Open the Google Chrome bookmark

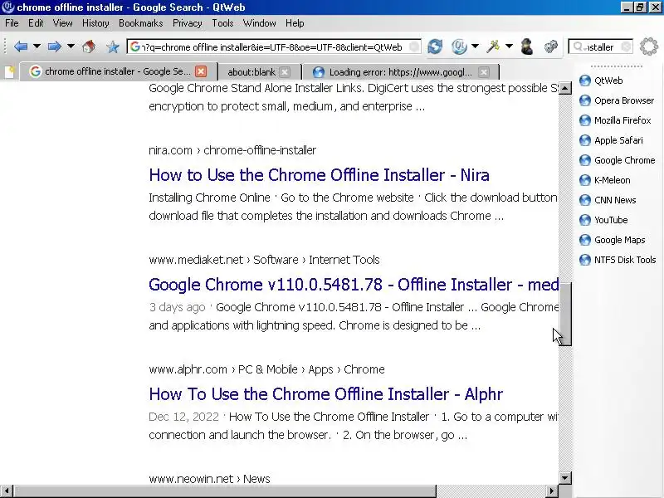(x=617, y=160)
